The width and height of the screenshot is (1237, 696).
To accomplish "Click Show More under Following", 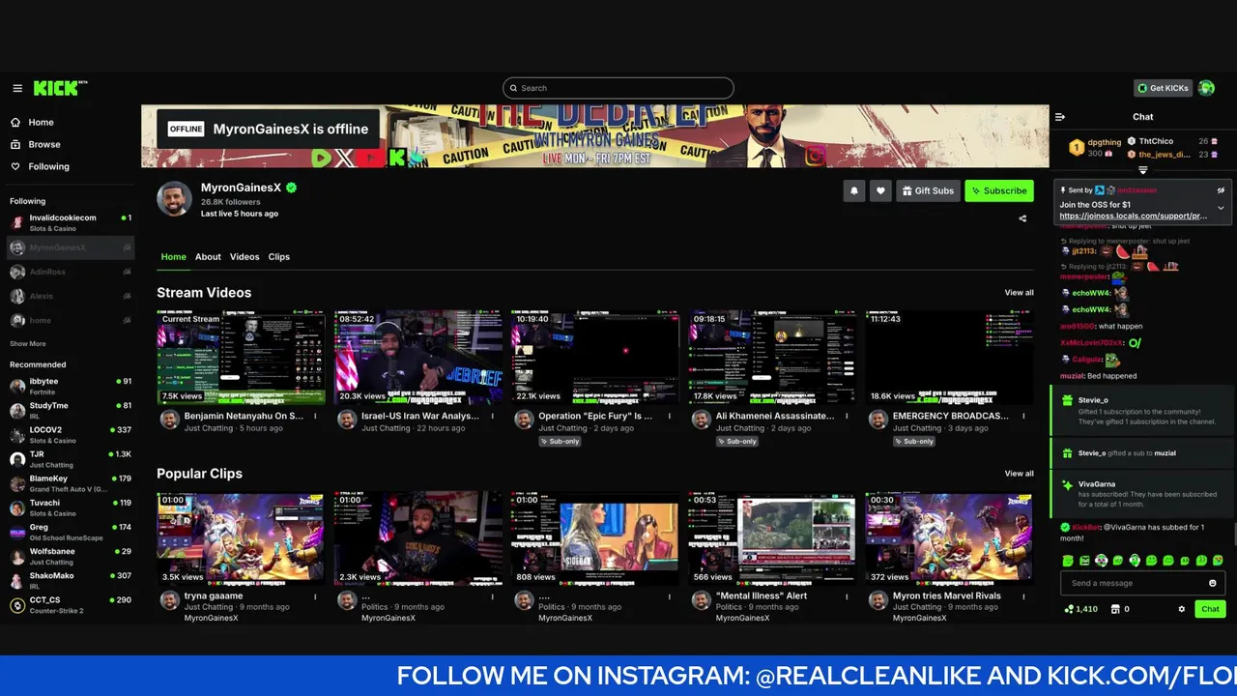I will (x=28, y=344).
